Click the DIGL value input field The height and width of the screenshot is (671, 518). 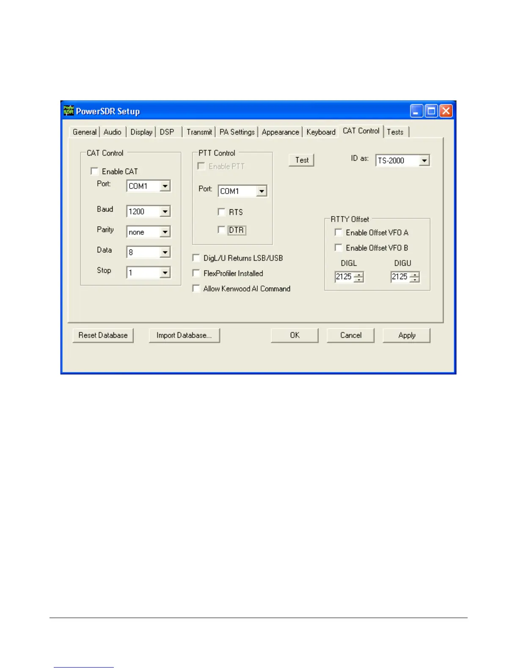(x=344, y=277)
